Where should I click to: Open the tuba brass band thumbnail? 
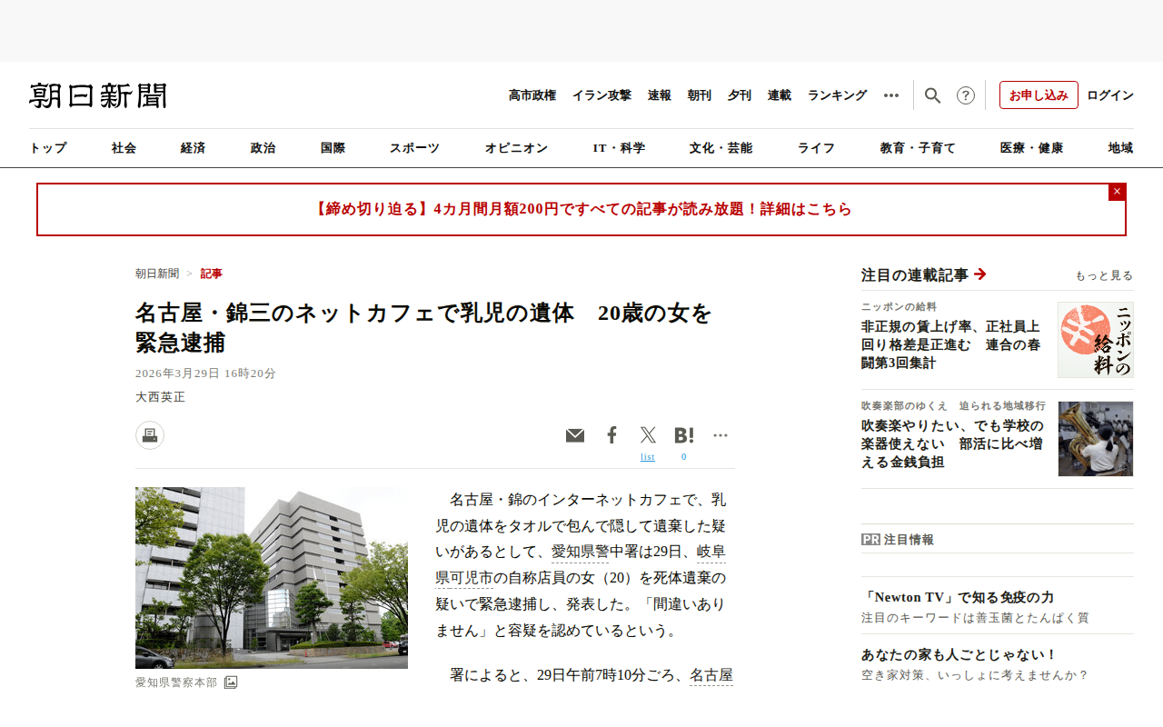1096,439
